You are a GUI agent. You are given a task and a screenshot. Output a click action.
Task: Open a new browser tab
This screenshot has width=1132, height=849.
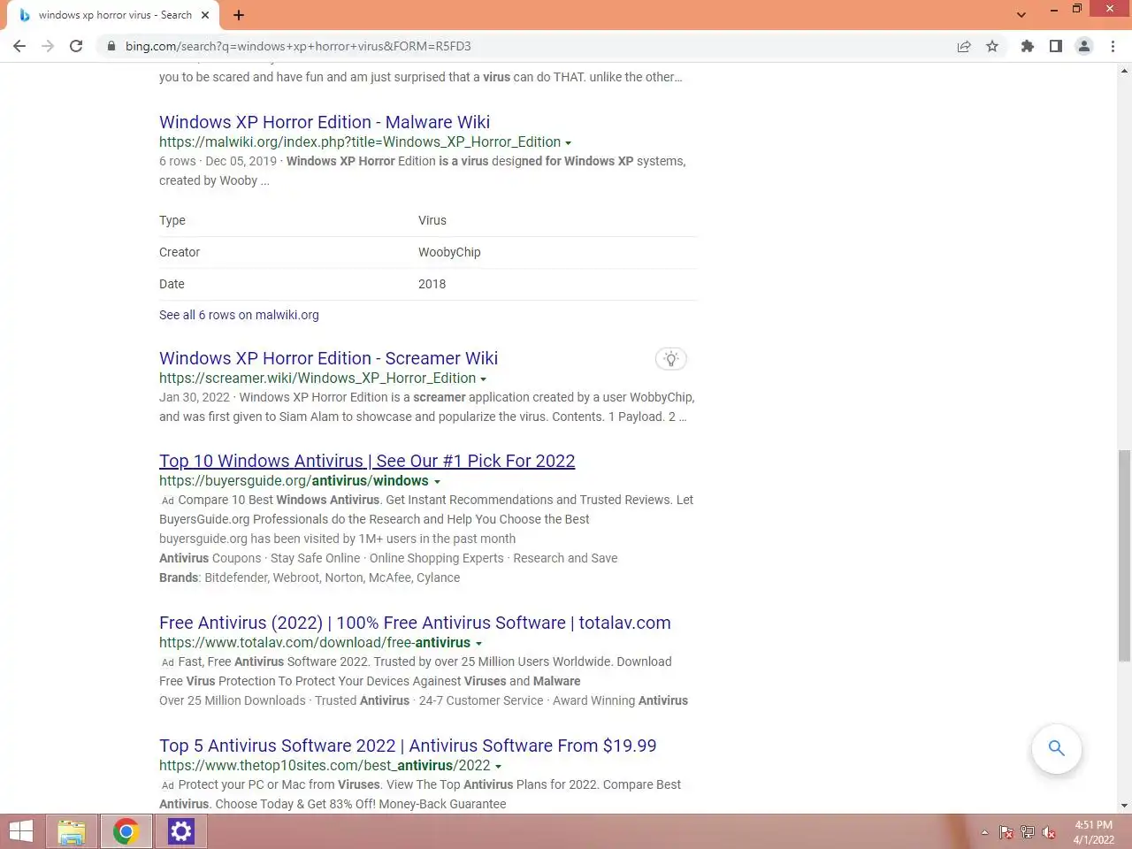click(239, 15)
